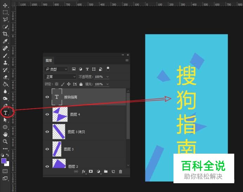243x192 pixels.
Task: Select the Quick Selection tool
Action: [x=5, y=27]
